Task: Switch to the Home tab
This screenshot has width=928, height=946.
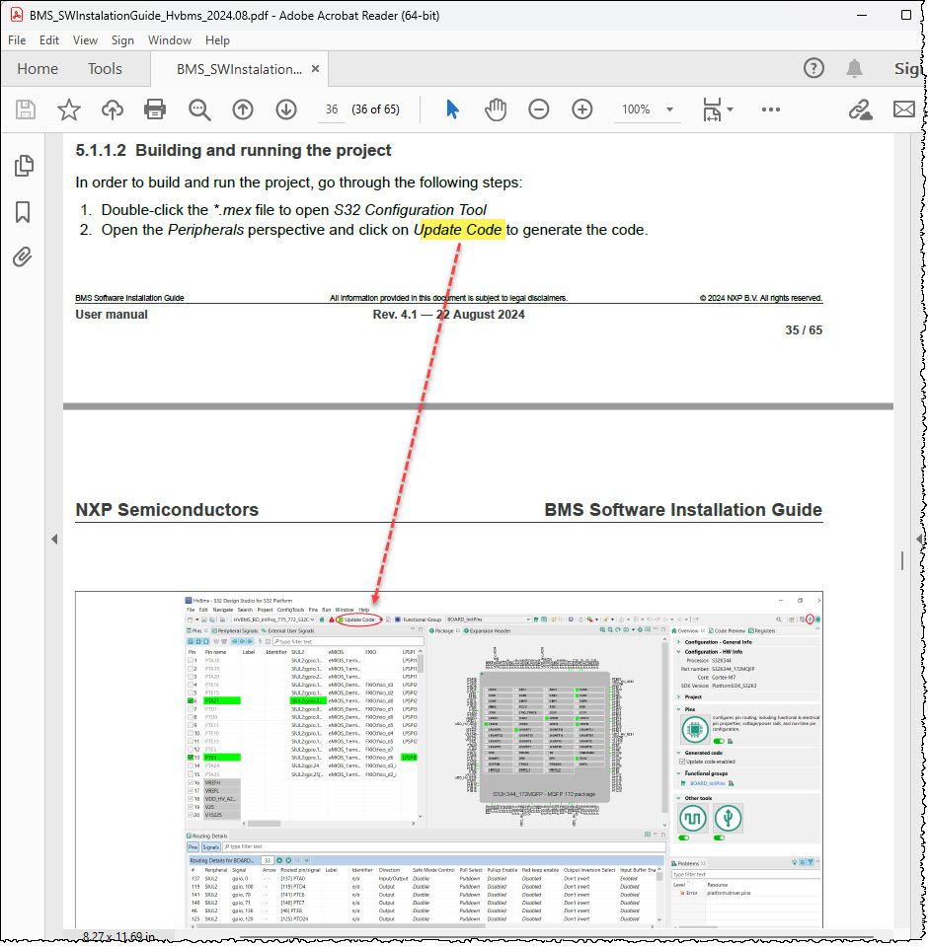Action: click(38, 69)
